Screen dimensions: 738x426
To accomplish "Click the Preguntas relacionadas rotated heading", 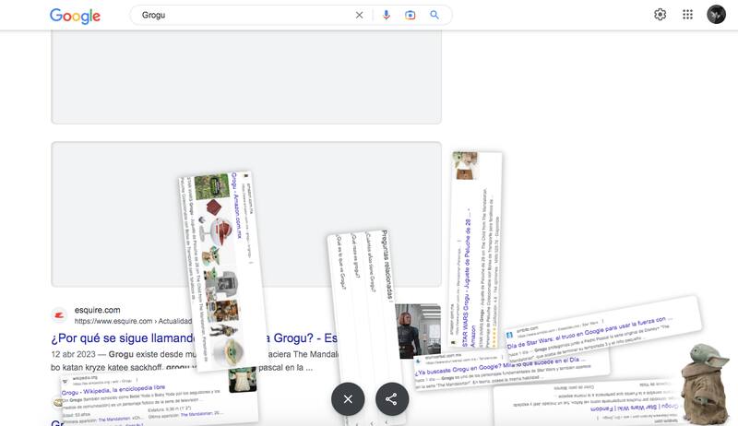I will (387, 265).
